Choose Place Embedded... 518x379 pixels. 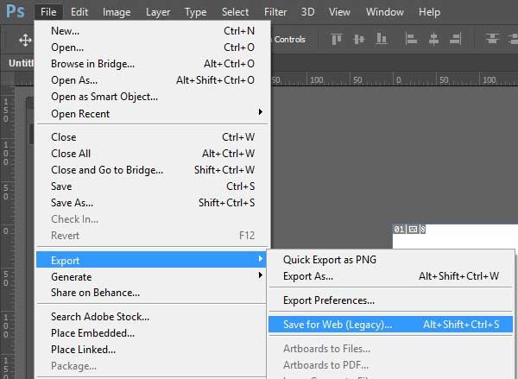[151, 333]
